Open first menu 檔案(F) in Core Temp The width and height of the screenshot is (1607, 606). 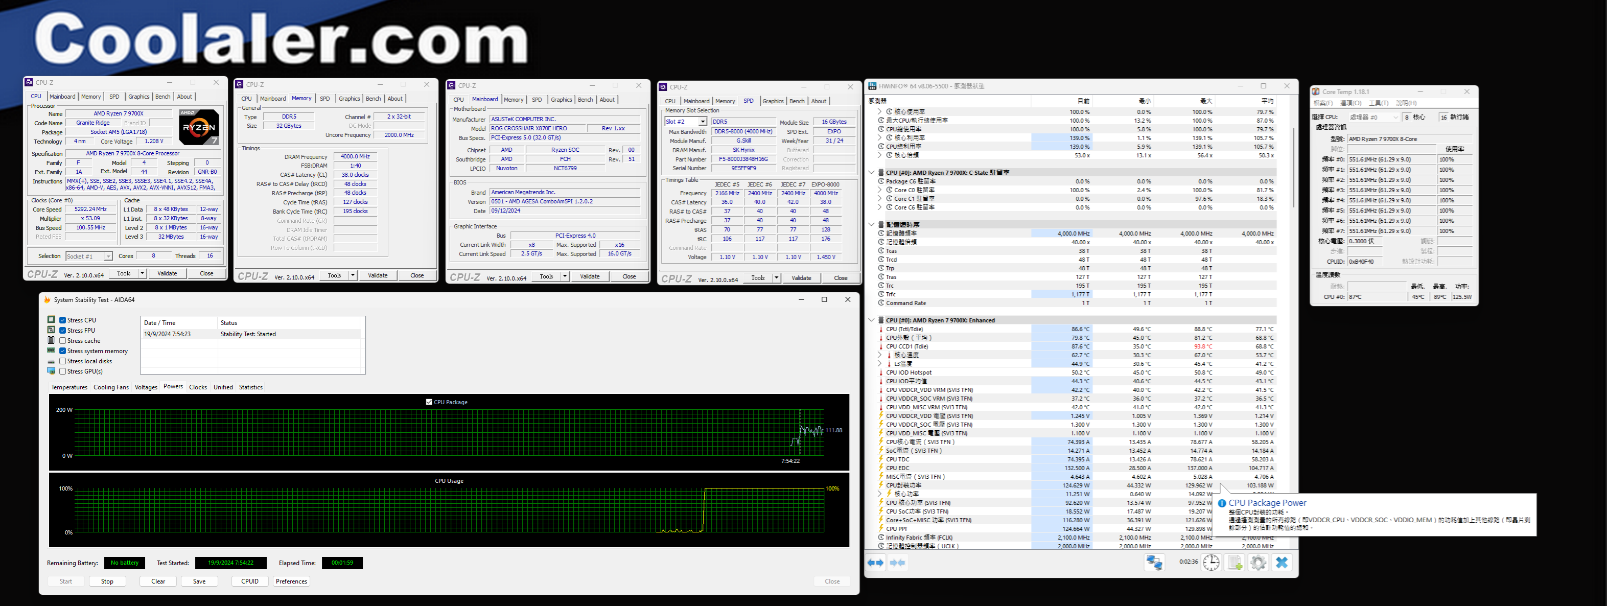click(x=1322, y=103)
